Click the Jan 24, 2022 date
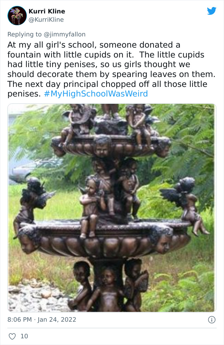This screenshot has width=224, height=345. [x=57, y=319]
